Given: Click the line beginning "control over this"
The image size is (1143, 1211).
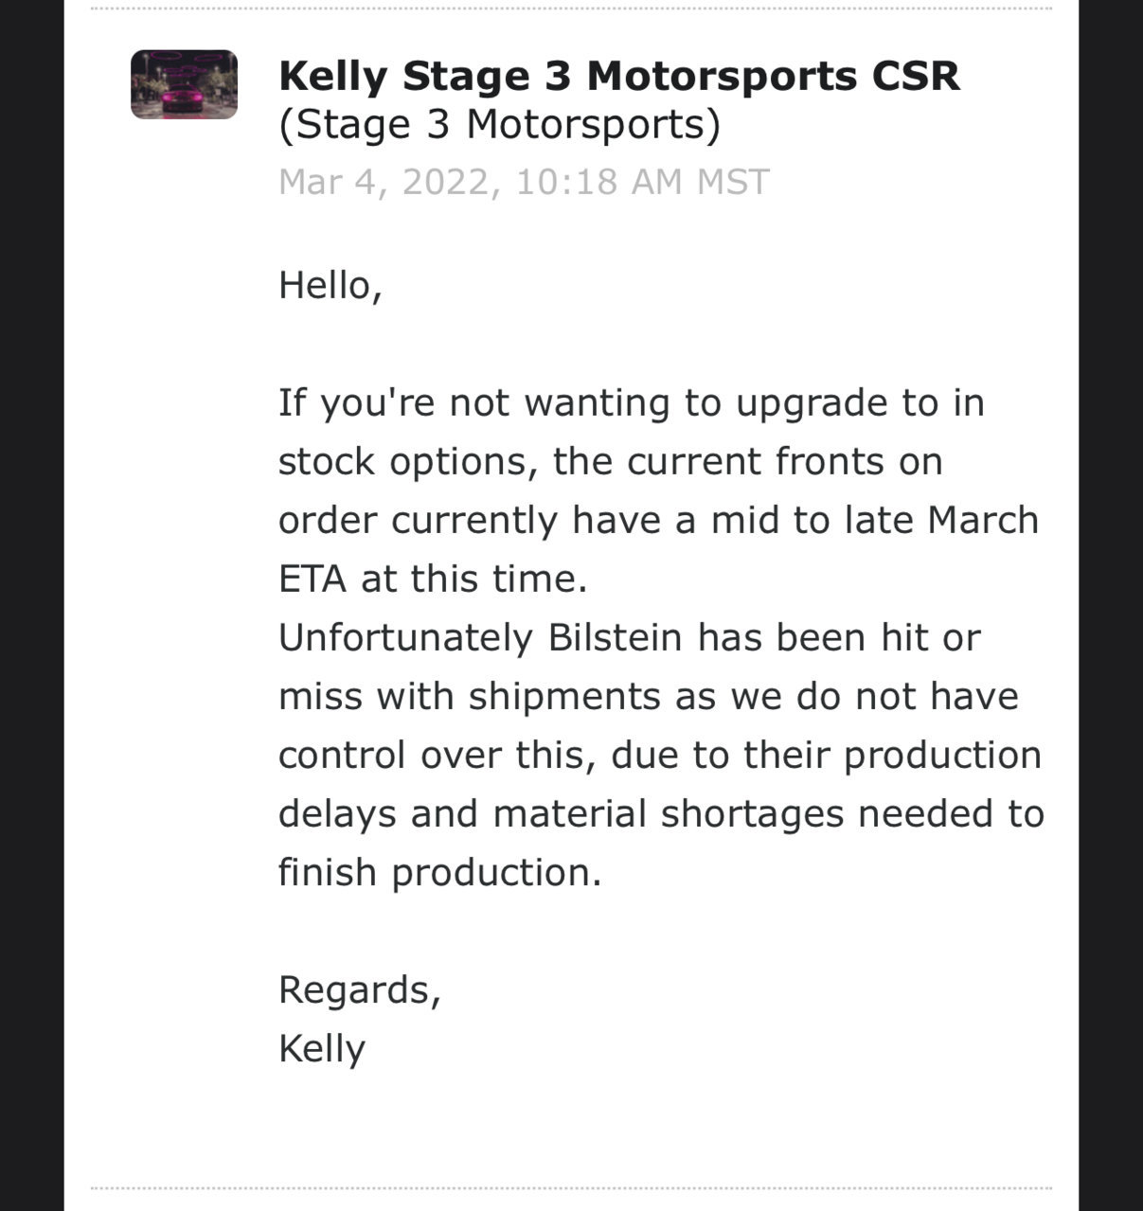Looking at the screenshot, I should [x=660, y=756].
